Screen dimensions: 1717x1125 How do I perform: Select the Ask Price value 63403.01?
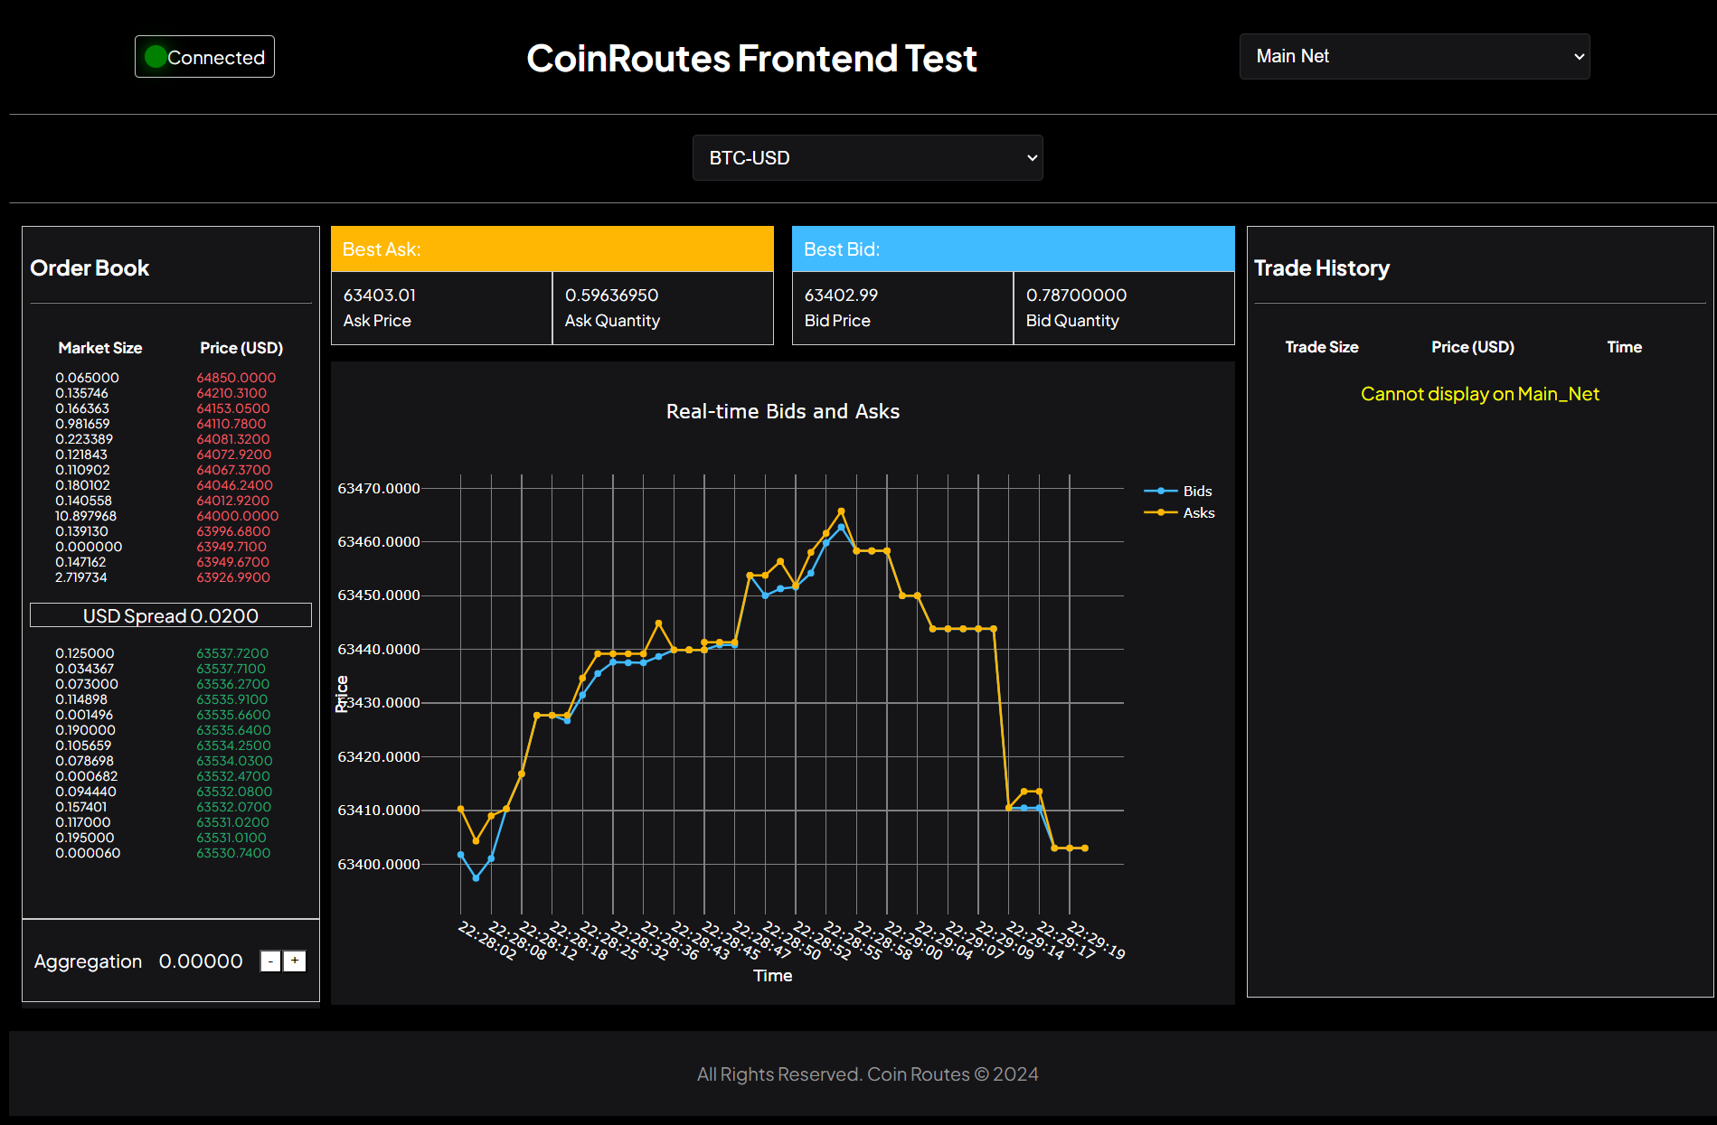click(380, 295)
